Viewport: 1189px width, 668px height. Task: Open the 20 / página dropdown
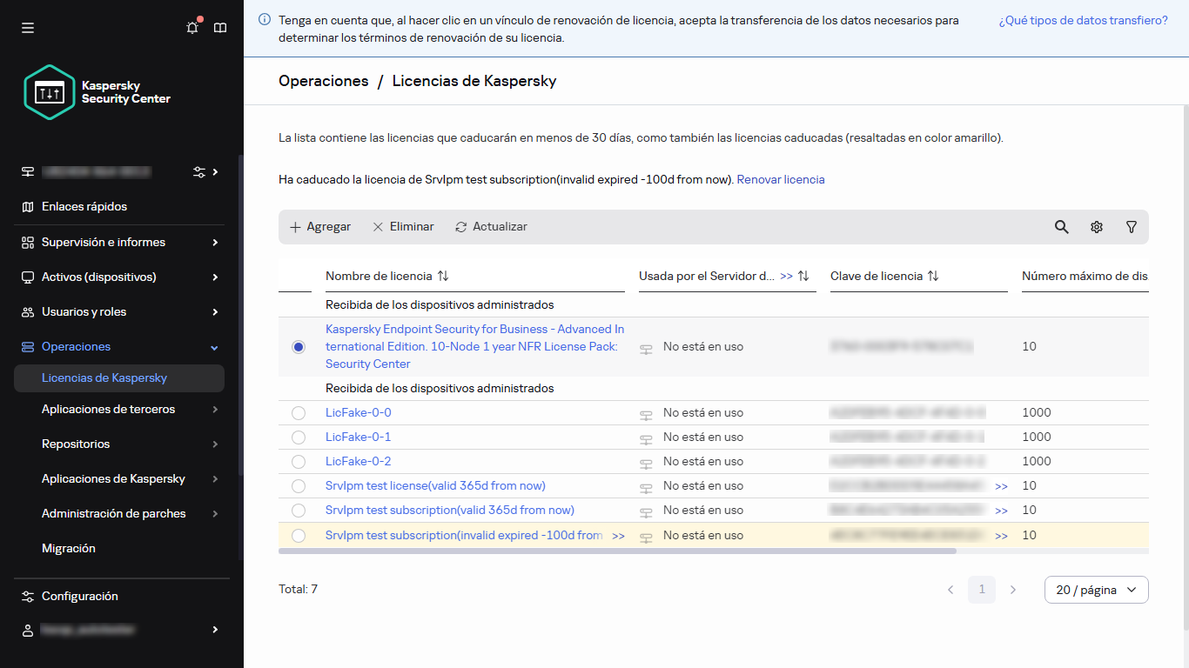coord(1096,590)
